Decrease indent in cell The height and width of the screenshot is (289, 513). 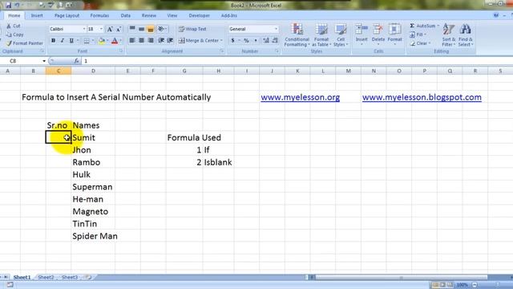(x=161, y=40)
